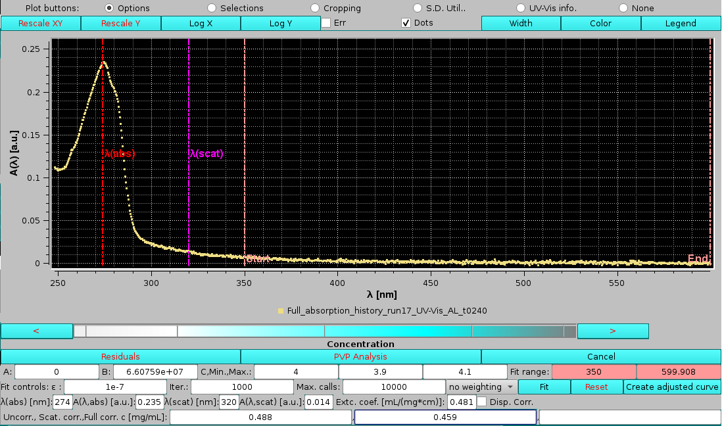Run the Fit operation
Screen dimensions: 722x426
pyautogui.click(x=544, y=387)
